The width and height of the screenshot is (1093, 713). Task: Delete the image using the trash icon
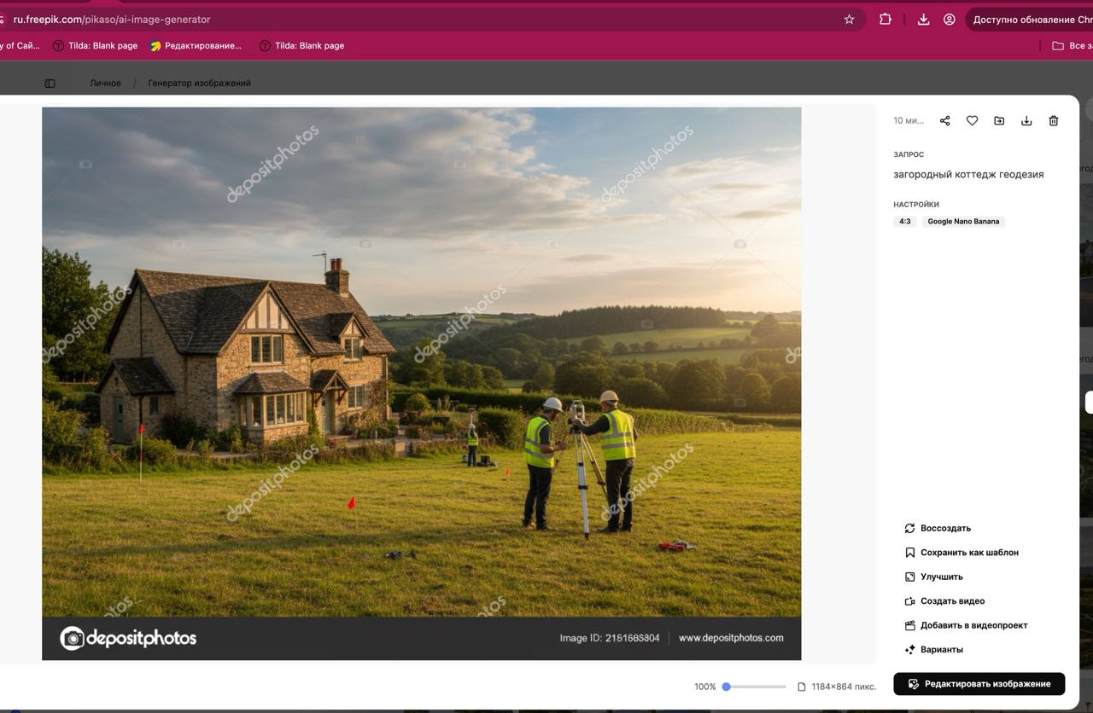pos(1054,121)
